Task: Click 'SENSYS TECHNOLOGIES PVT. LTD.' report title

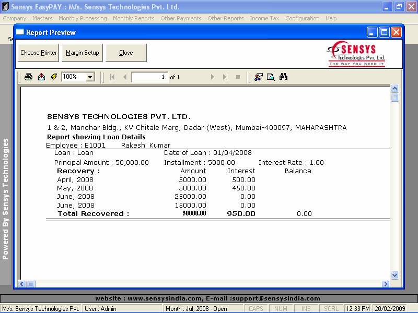Action: (119, 117)
